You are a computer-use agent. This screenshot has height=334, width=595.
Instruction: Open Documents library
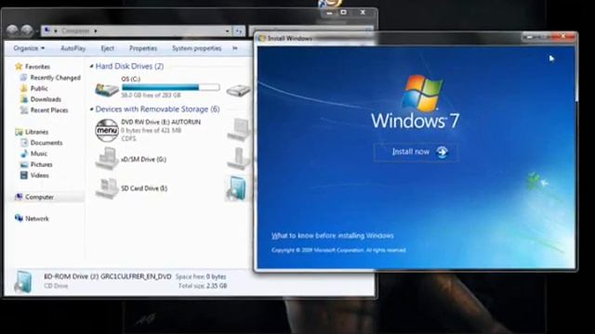point(46,143)
